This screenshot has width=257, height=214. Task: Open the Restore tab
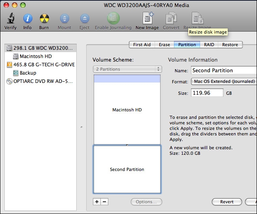coord(230,45)
